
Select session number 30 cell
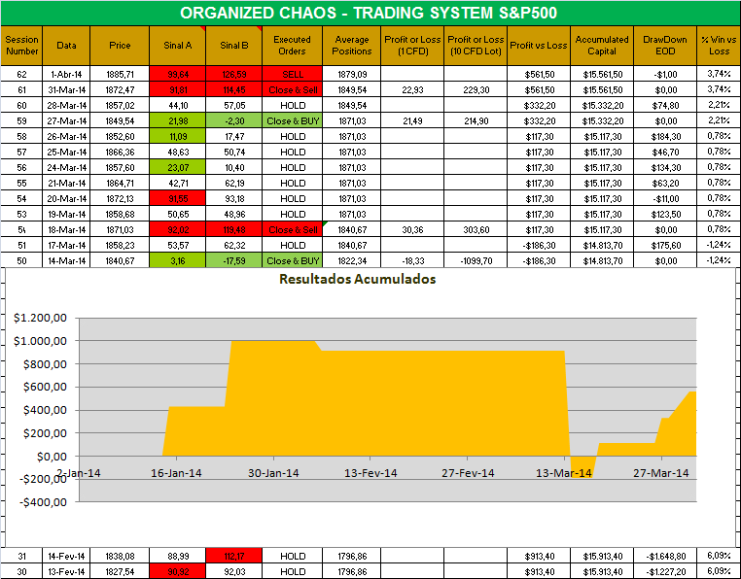click(x=21, y=571)
